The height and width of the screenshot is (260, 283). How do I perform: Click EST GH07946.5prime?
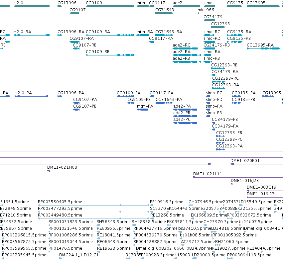(x=191, y=206)
